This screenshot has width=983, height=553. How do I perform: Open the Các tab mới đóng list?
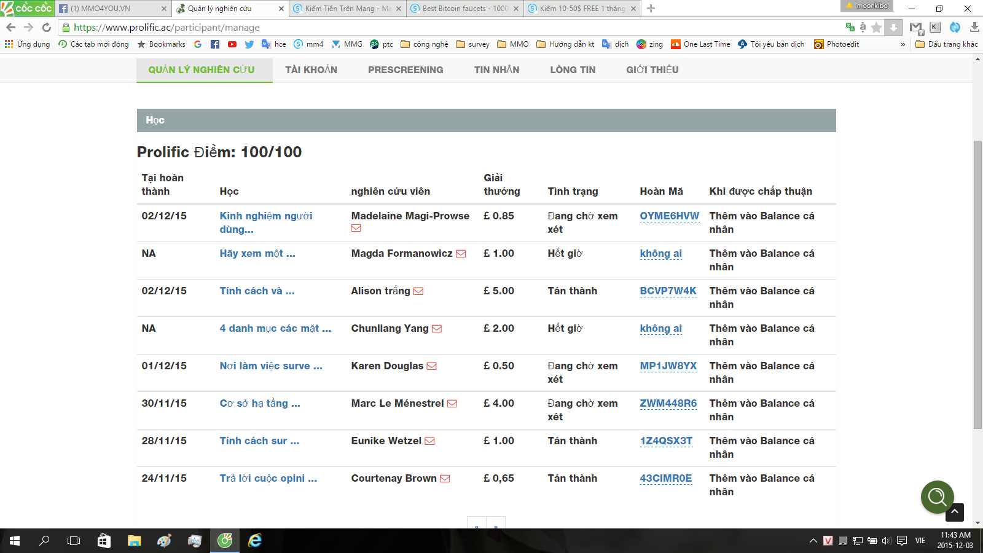tap(93, 44)
